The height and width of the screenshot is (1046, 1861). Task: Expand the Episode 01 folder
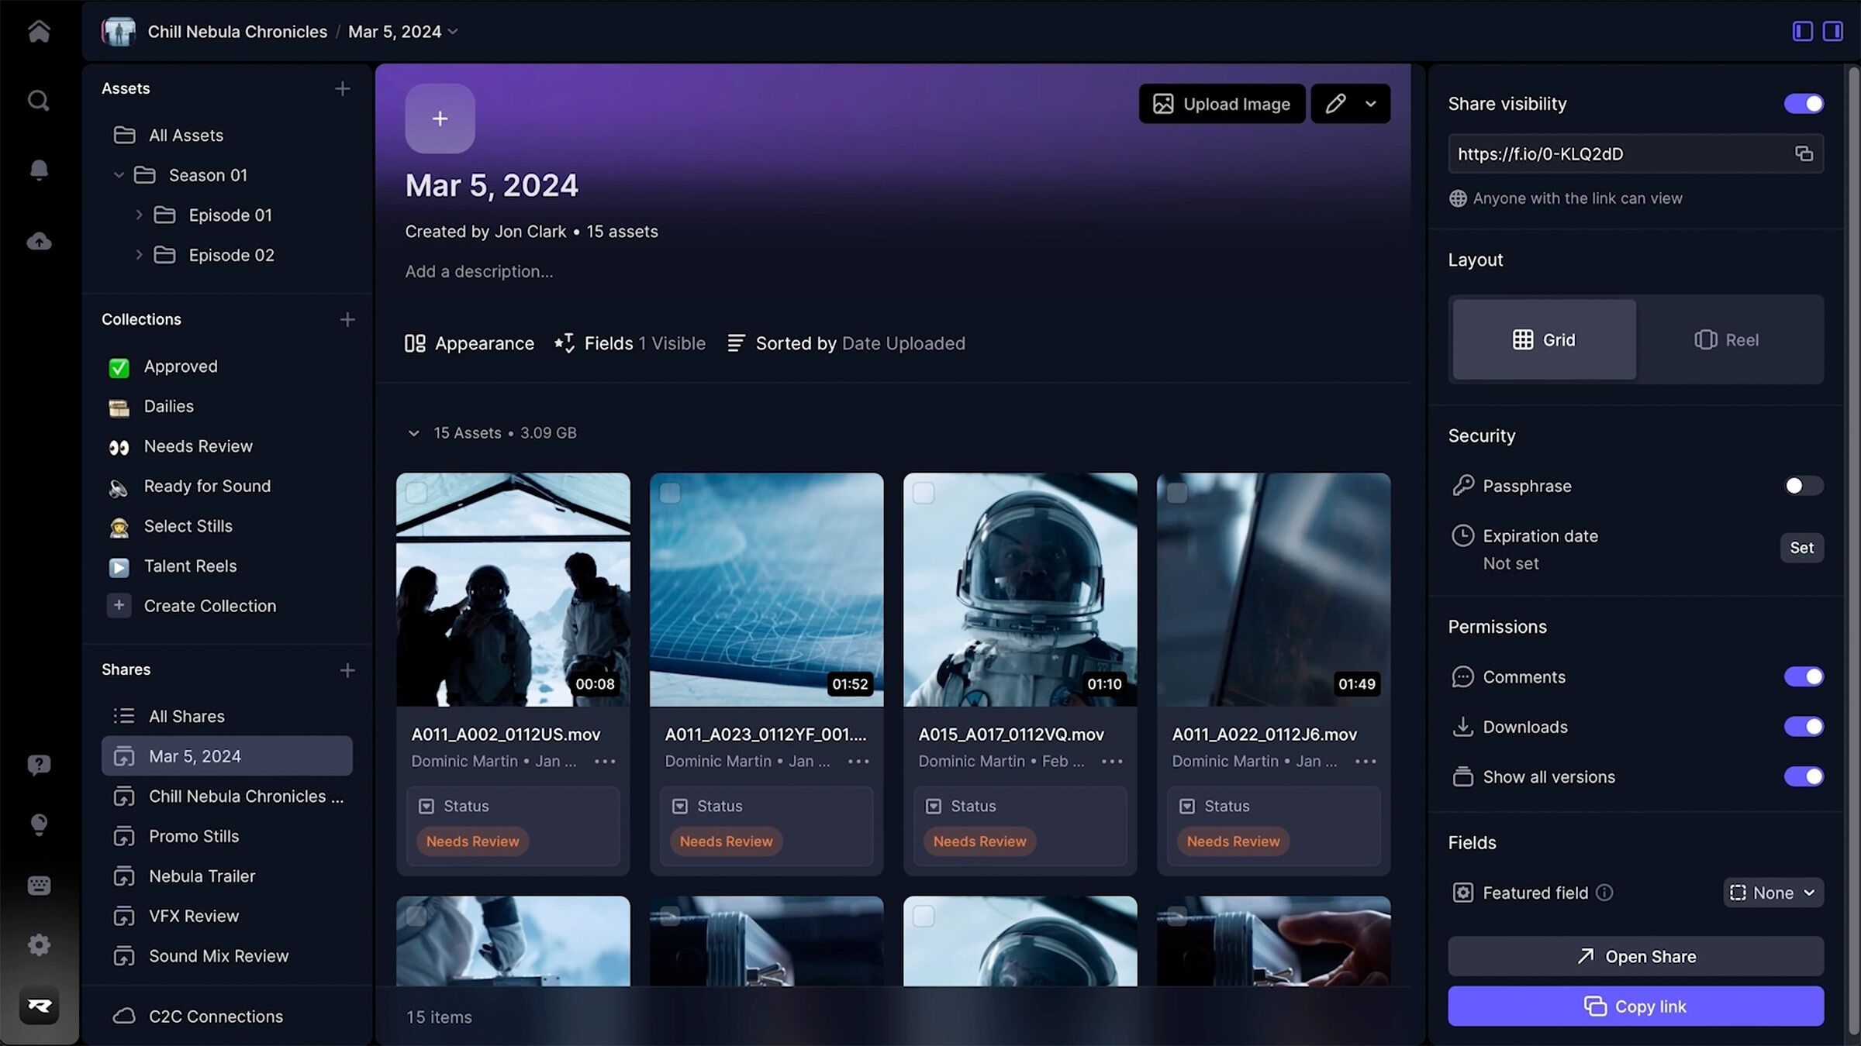tap(139, 215)
